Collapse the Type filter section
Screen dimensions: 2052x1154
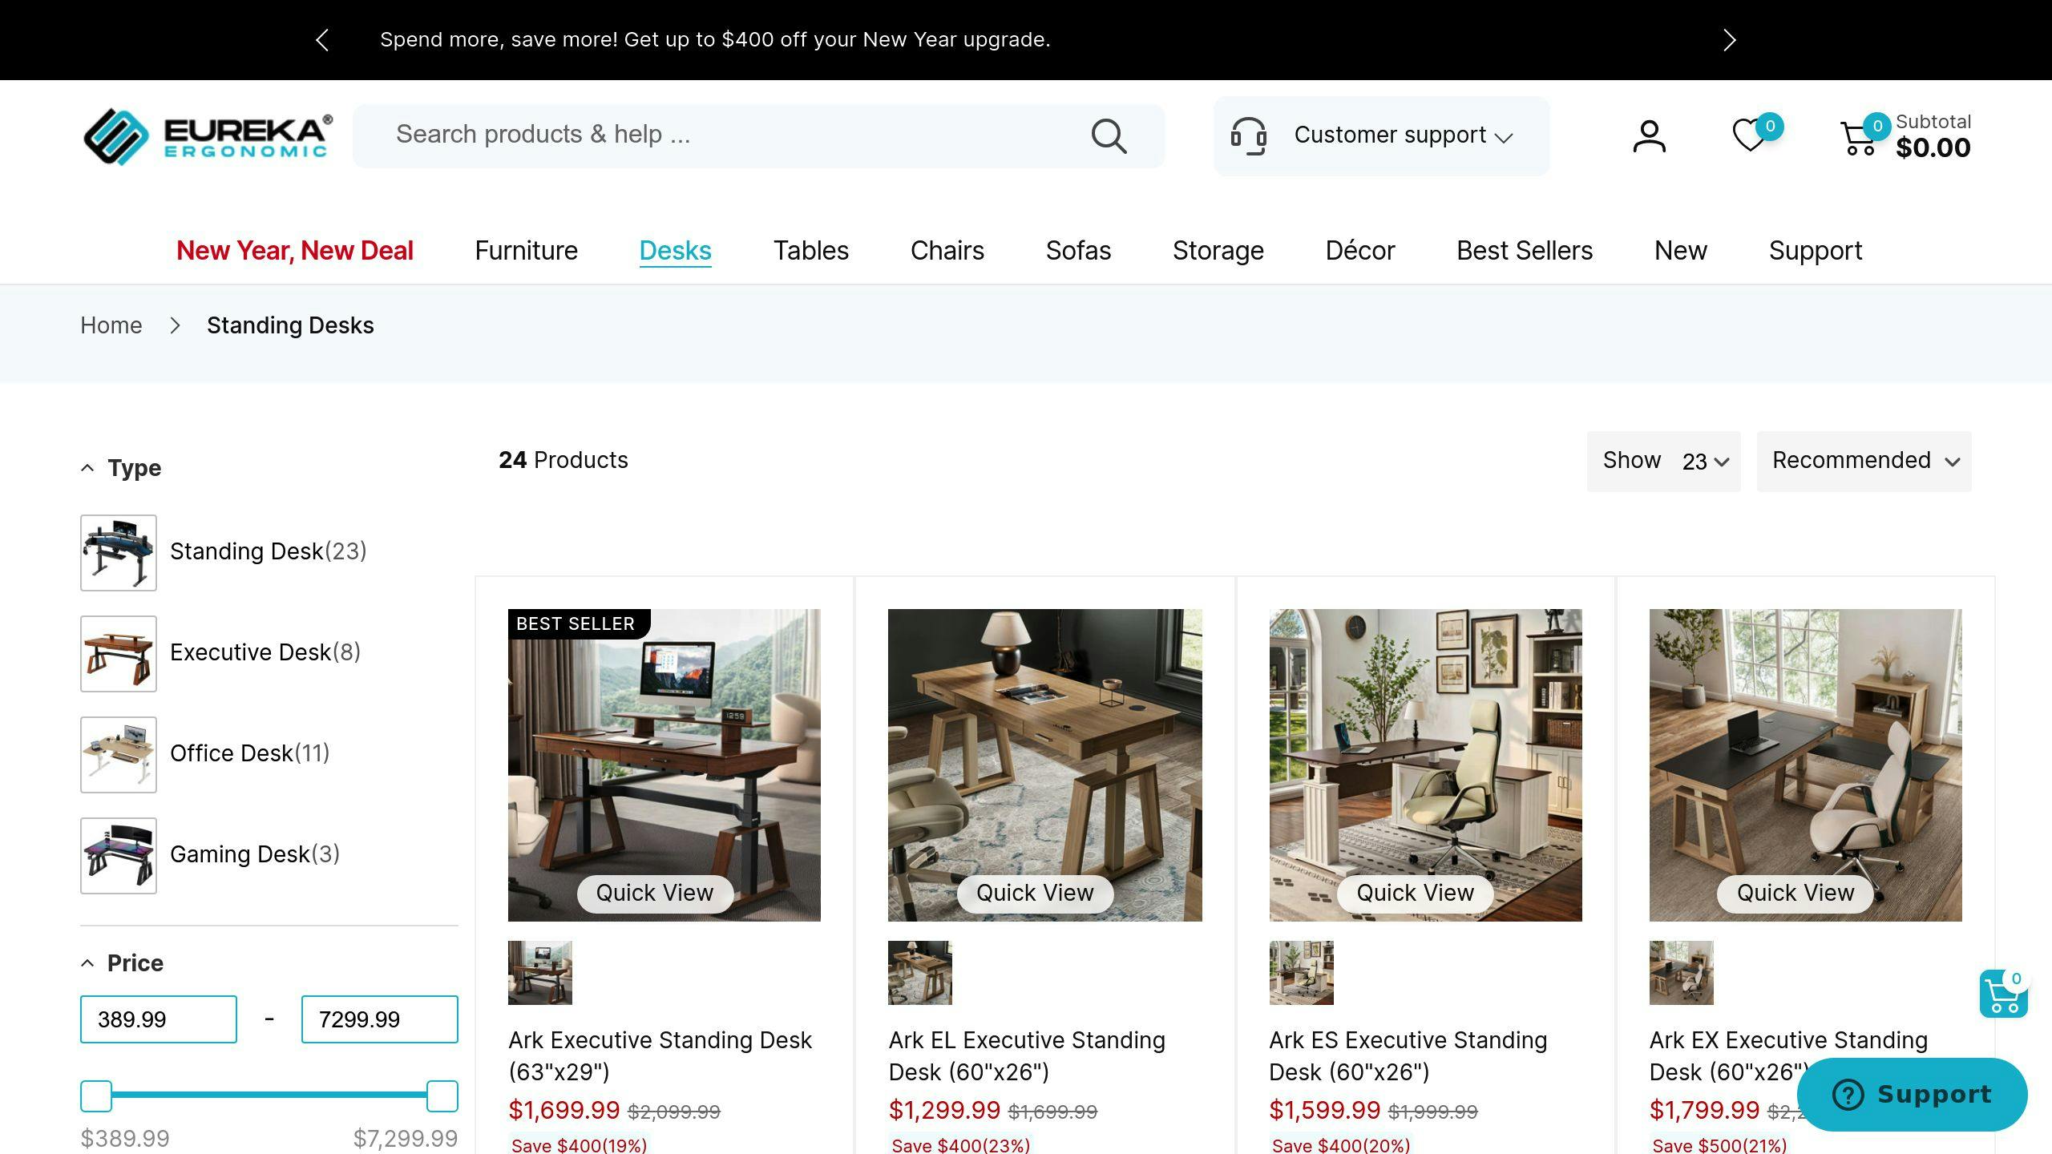121,468
